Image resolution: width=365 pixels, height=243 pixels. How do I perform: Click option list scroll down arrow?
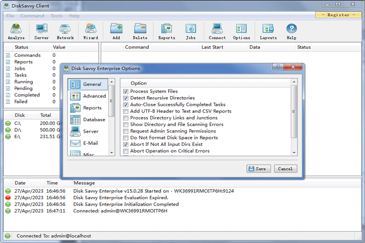(x=294, y=153)
